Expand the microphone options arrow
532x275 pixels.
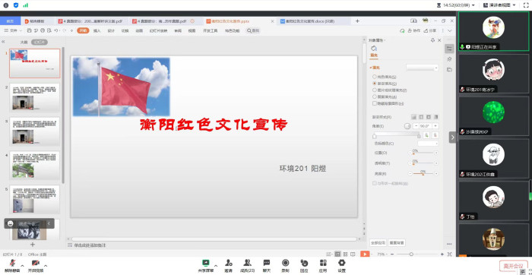pyautogui.click(x=22, y=266)
